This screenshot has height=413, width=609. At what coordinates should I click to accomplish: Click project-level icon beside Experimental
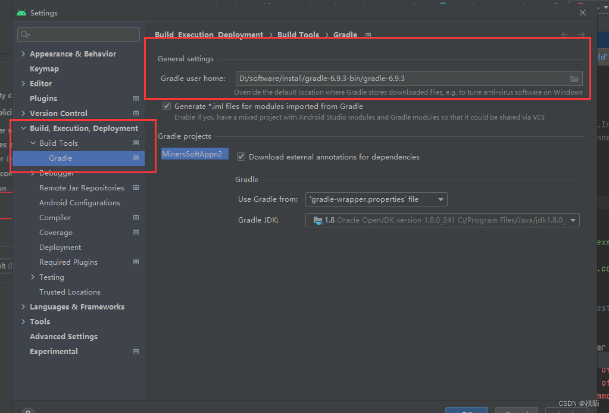coord(136,351)
